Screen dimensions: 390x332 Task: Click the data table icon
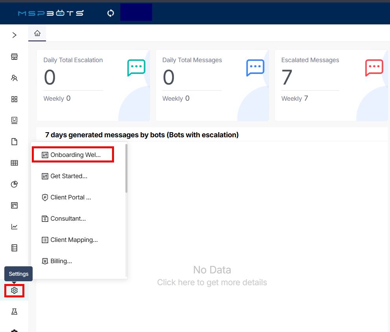[14, 163]
